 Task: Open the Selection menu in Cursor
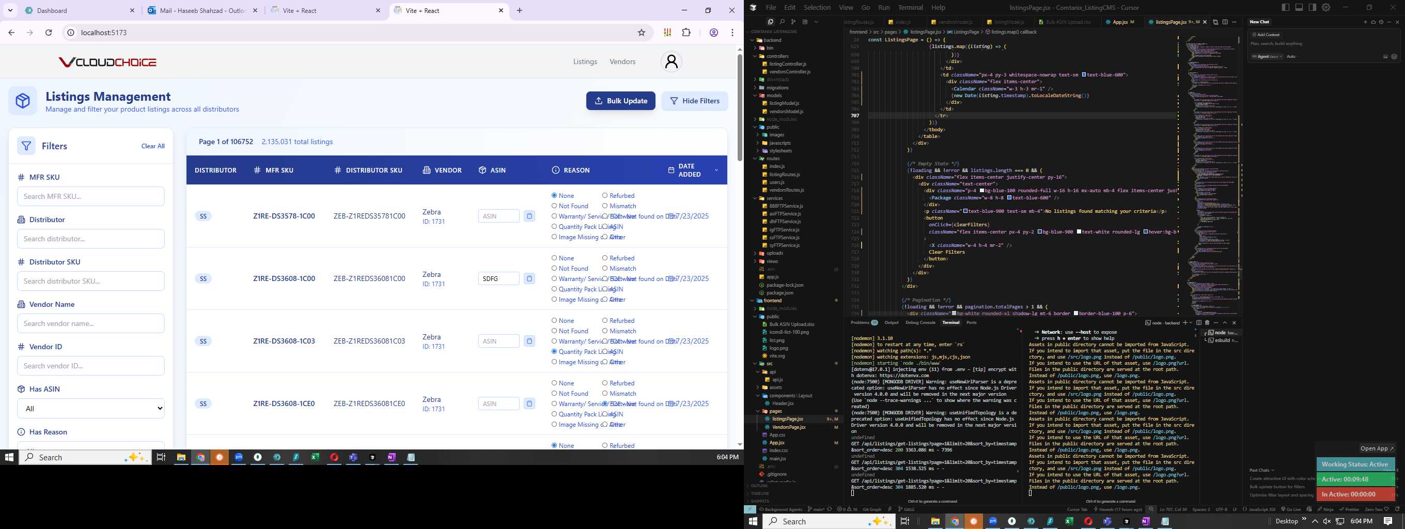click(817, 8)
